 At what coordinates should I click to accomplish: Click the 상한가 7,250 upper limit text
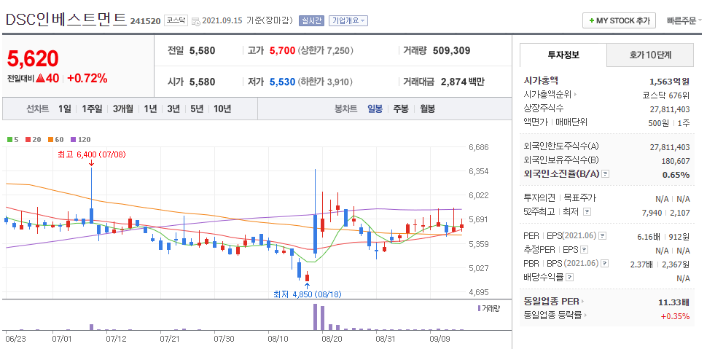coord(326,50)
